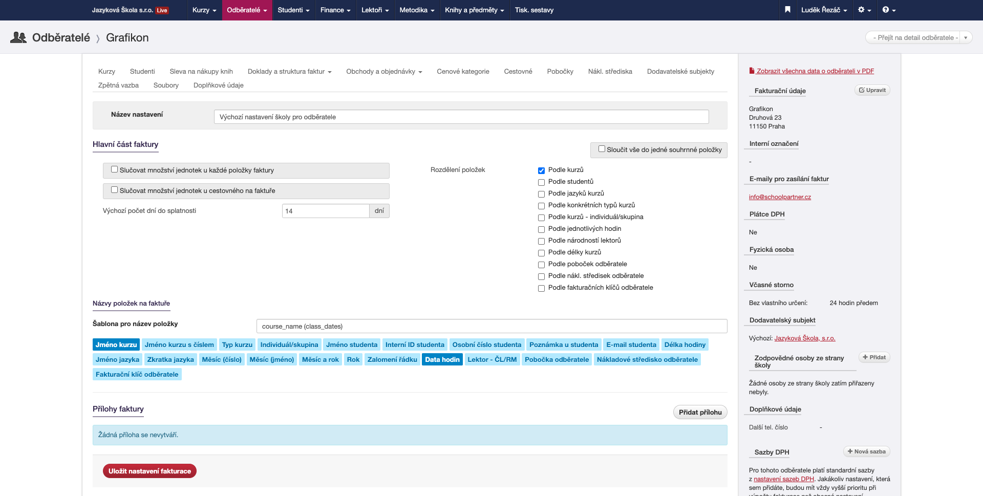Open the Odběratelé top menu

(247, 10)
